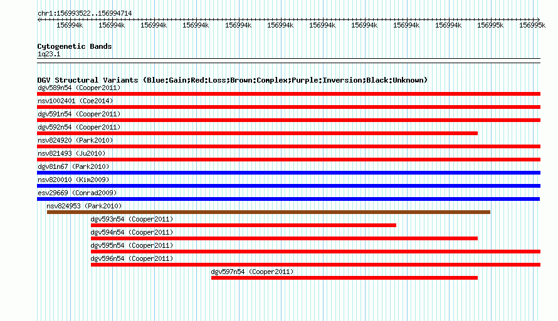Image resolution: width=558 pixels, height=321 pixels.
Task: Open dgv81n67 (Park2010) gain variant label
Action: (73, 166)
